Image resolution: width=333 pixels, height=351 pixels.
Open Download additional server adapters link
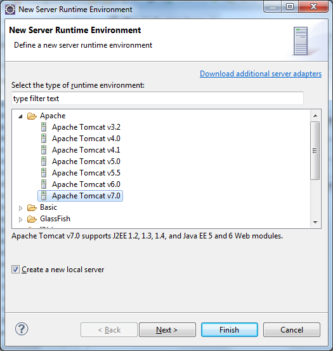pyautogui.click(x=261, y=74)
